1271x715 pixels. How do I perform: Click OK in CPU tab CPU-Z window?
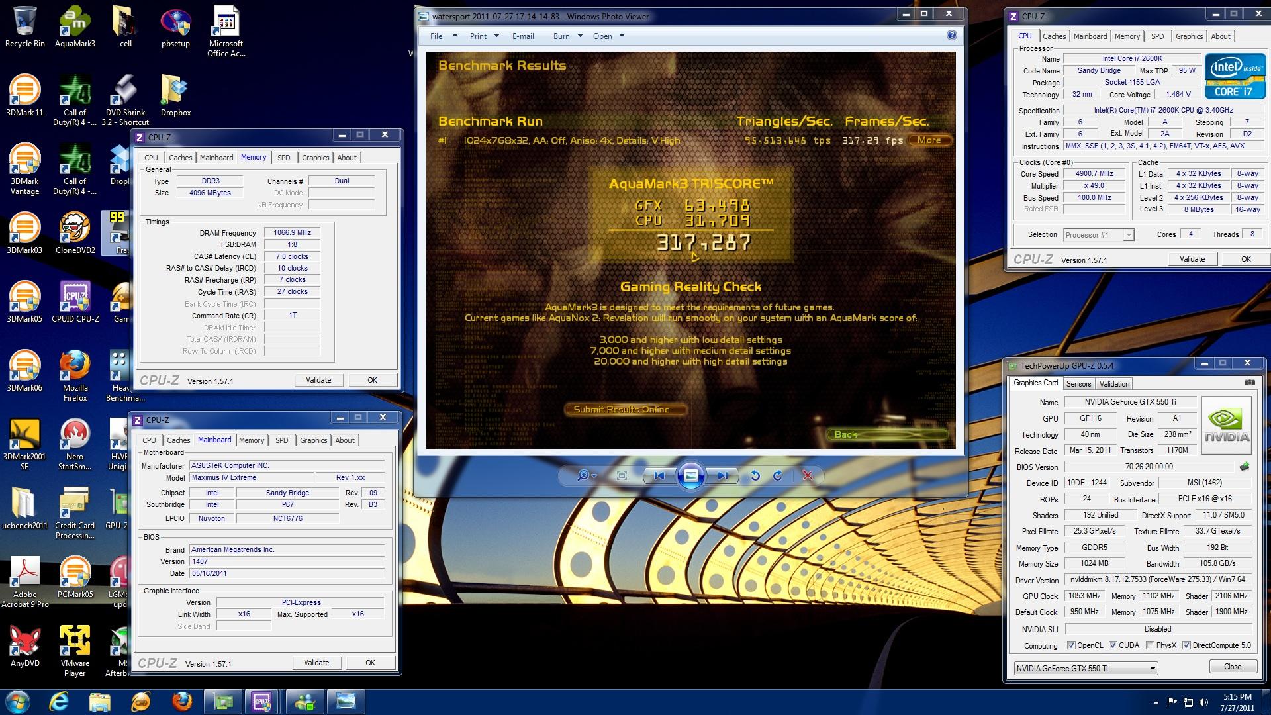click(1246, 259)
